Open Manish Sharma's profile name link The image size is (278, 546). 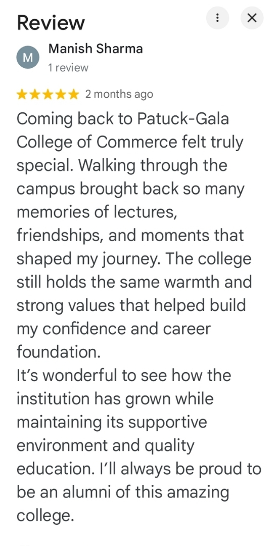coord(96,49)
